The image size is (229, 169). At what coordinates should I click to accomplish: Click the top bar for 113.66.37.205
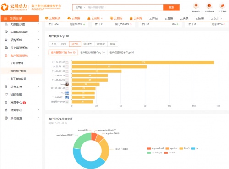pyautogui.click(x=143, y=62)
